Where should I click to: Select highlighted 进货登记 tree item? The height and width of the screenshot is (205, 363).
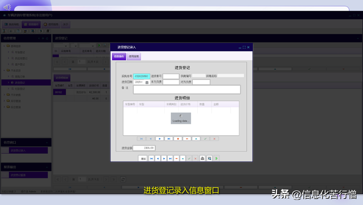(26, 82)
